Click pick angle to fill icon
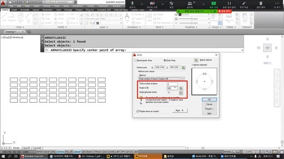The image size is (284, 159). coord(181,88)
